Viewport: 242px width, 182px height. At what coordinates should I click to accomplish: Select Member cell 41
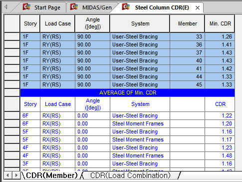click(188, 68)
